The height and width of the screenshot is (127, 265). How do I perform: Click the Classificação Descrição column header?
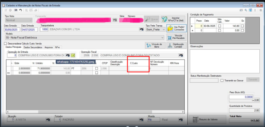[119, 63]
